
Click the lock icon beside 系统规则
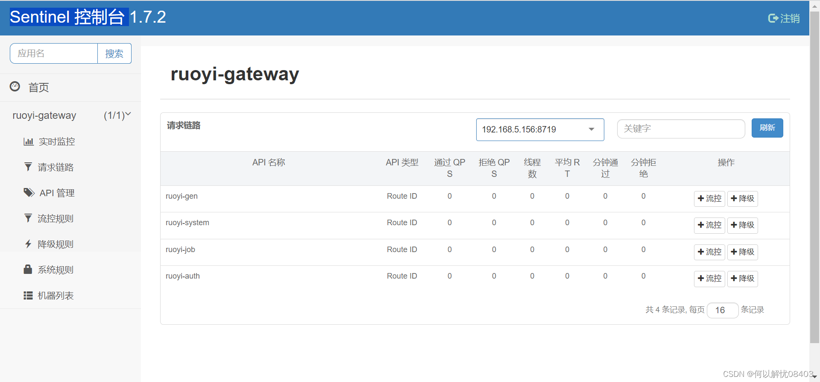pyautogui.click(x=28, y=270)
